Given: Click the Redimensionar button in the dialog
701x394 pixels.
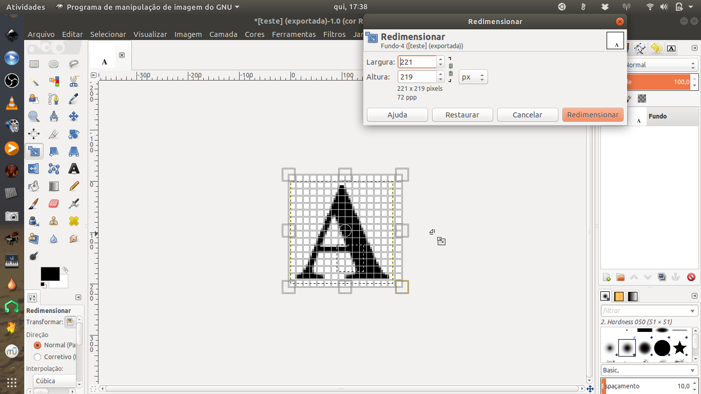Looking at the screenshot, I should [x=593, y=114].
